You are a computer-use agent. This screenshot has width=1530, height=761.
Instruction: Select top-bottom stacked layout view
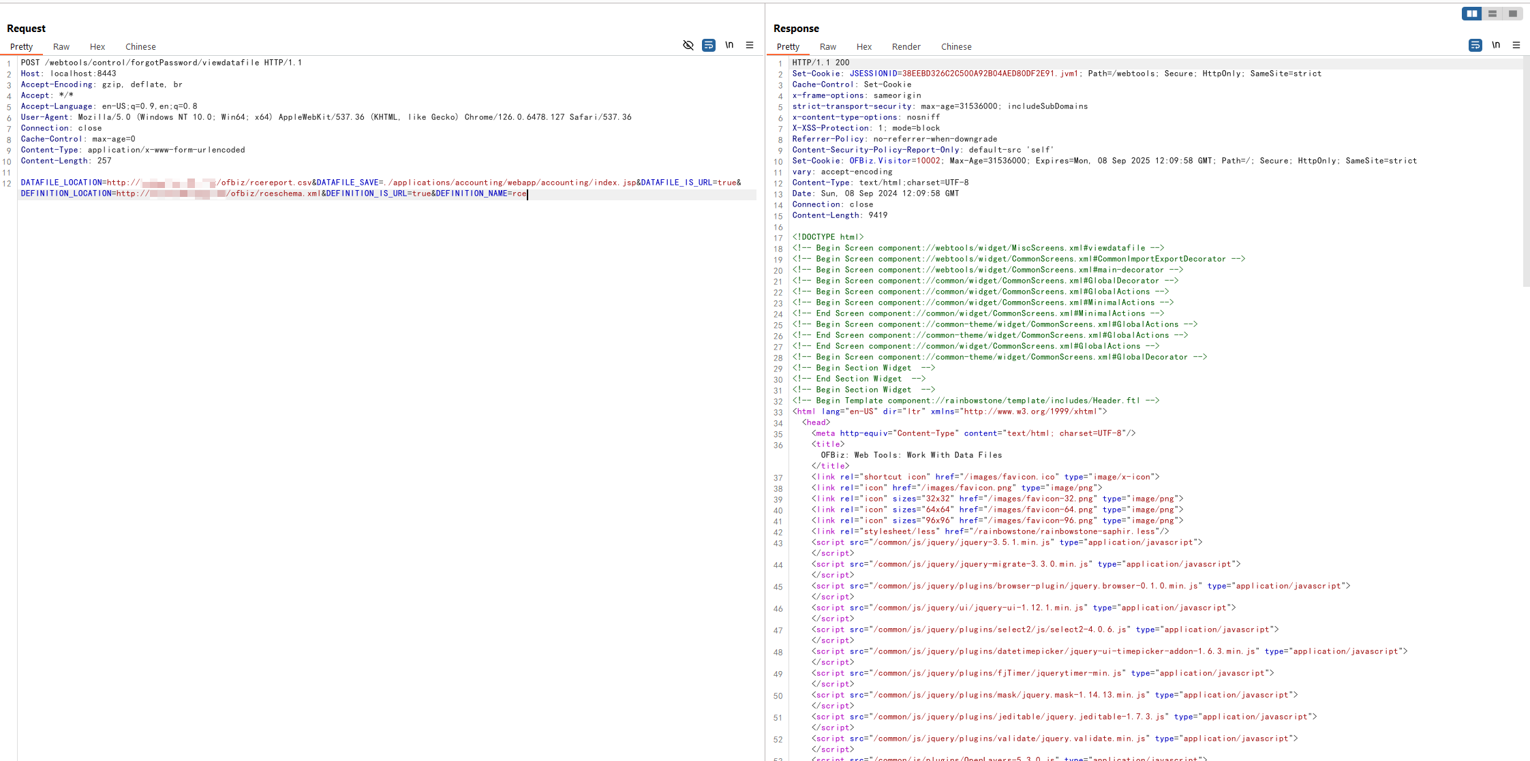point(1493,14)
